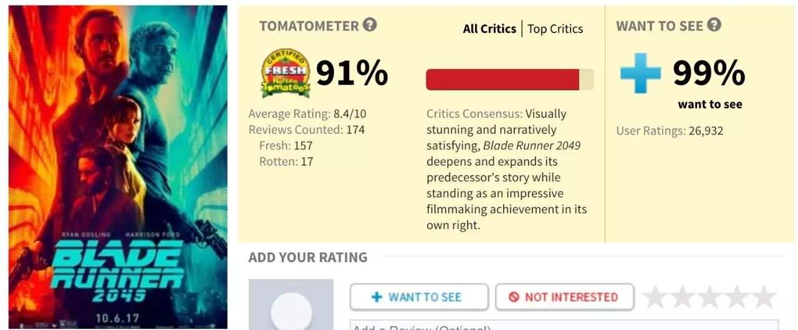Click the 99% want to see score
This screenshot has width=798, height=330.
click(709, 73)
